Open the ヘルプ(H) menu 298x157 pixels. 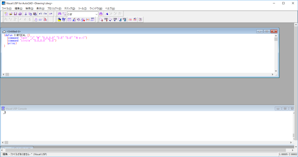pyautogui.click(x=110, y=8)
